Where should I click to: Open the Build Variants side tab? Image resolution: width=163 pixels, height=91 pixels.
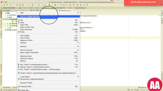tap(1, 80)
